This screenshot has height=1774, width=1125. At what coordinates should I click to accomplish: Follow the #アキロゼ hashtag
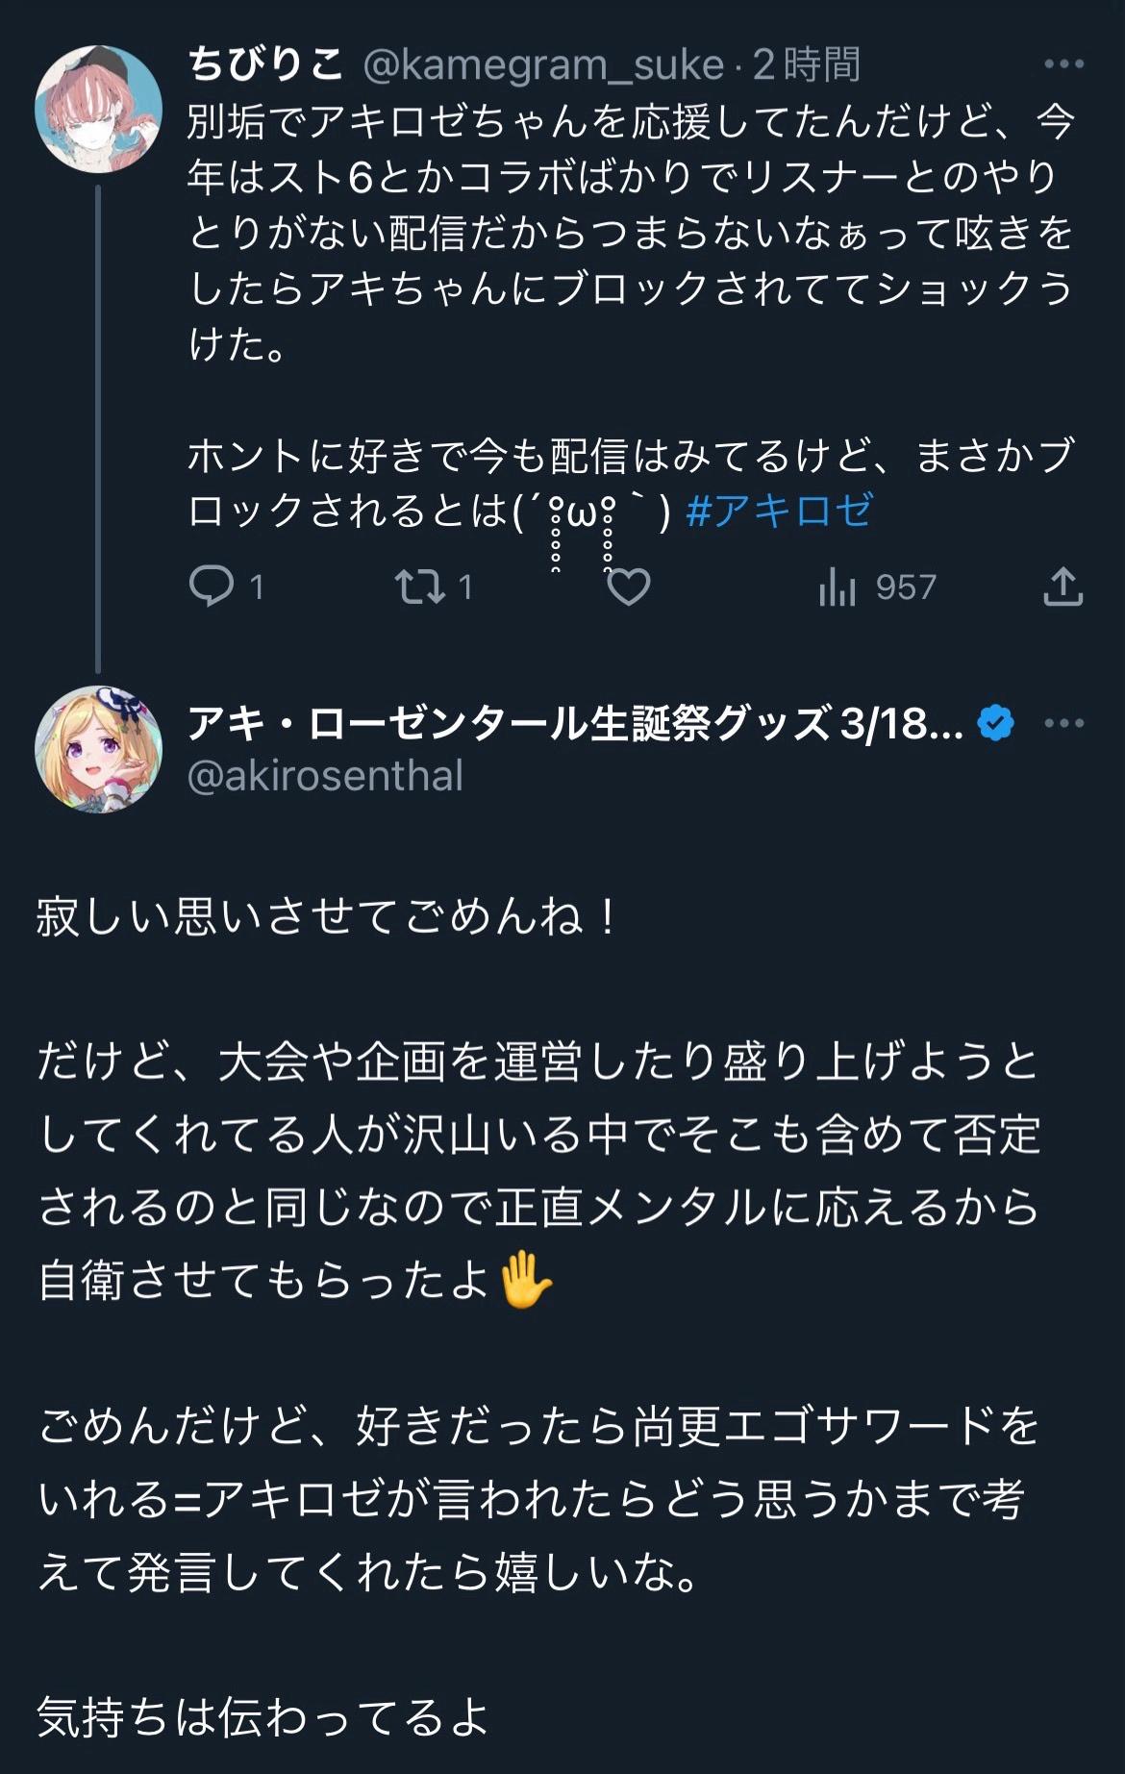[x=779, y=510]
